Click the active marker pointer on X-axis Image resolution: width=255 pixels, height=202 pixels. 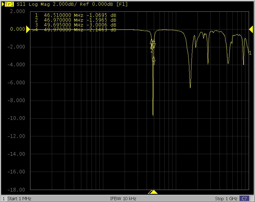pyautogui.click(x=154, y=192)
